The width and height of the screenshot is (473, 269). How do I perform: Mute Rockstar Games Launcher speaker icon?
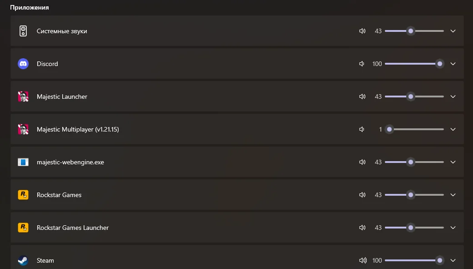pyautogui.click(x=362, y=228)
